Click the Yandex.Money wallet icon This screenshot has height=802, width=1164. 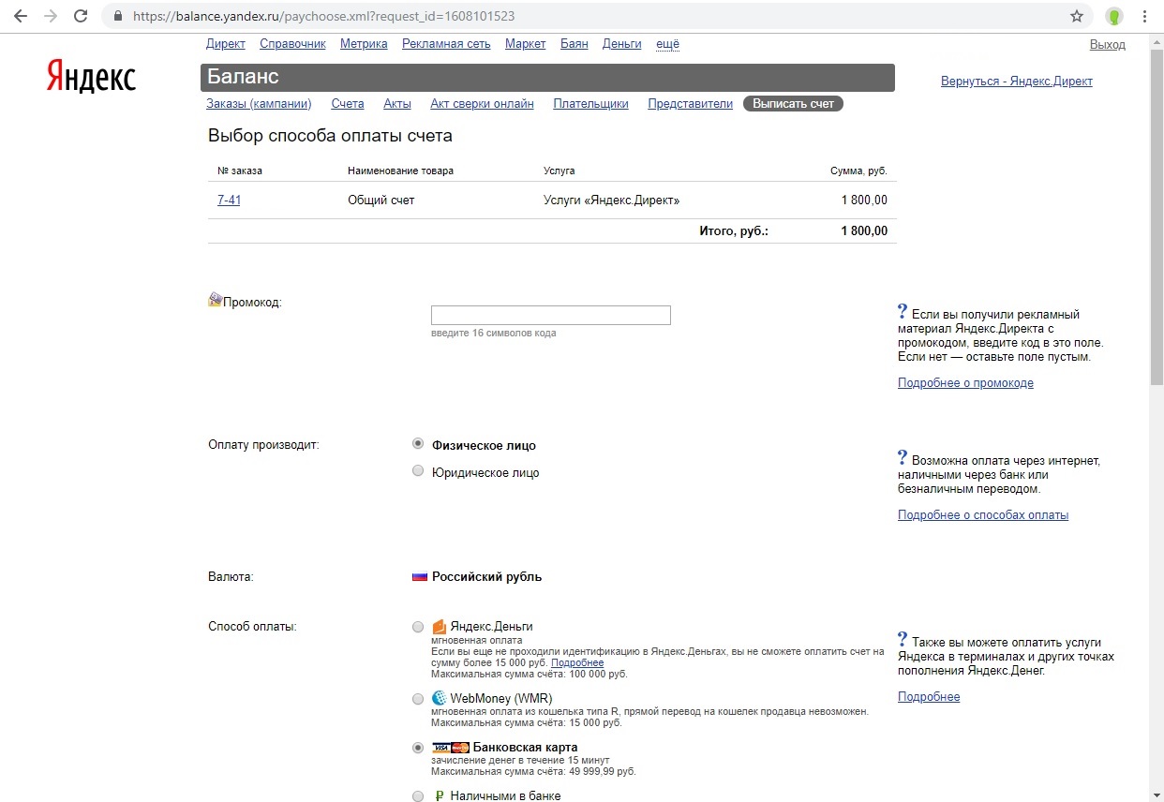439,627
